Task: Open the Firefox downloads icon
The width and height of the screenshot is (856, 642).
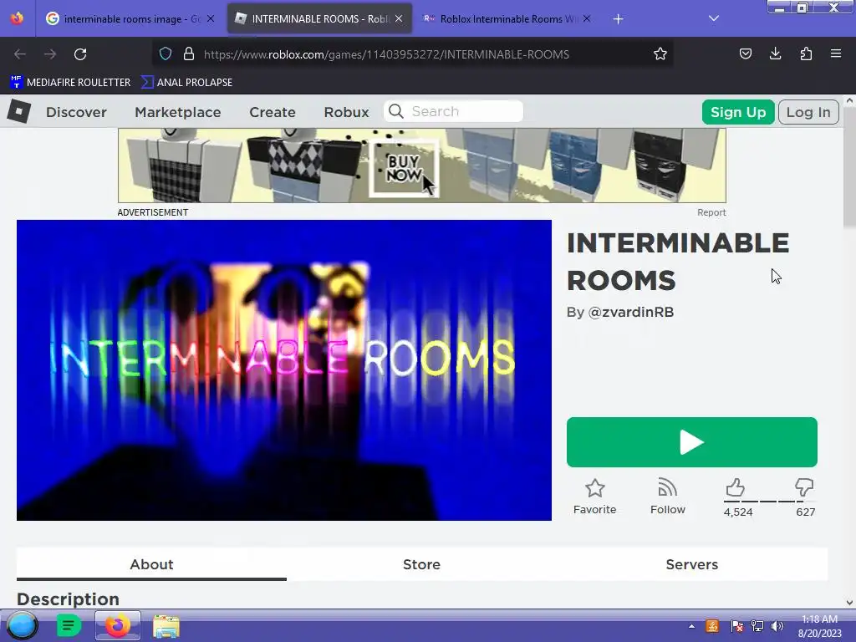Action: [x=775, y=53]
